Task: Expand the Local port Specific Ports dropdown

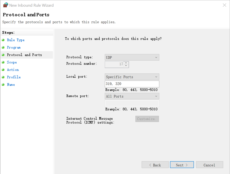Action: [132, 77]
